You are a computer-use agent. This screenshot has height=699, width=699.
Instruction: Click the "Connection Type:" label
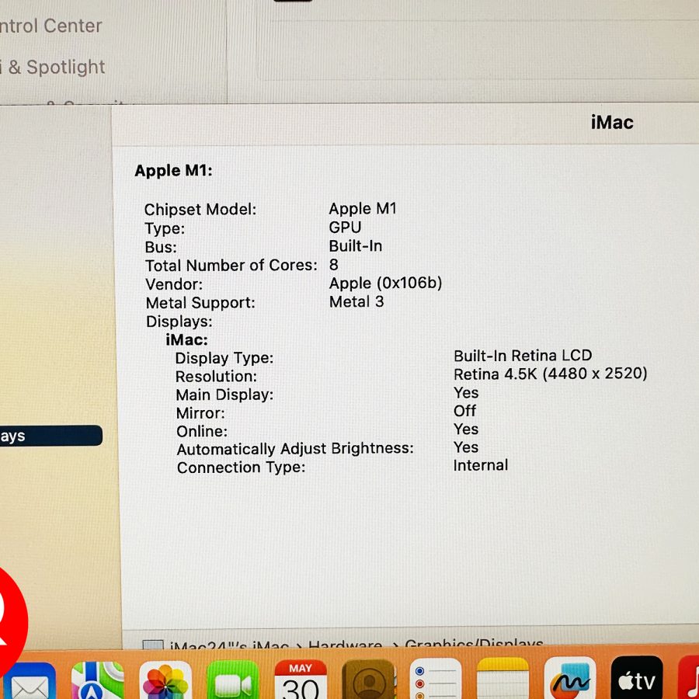[242, 468]
